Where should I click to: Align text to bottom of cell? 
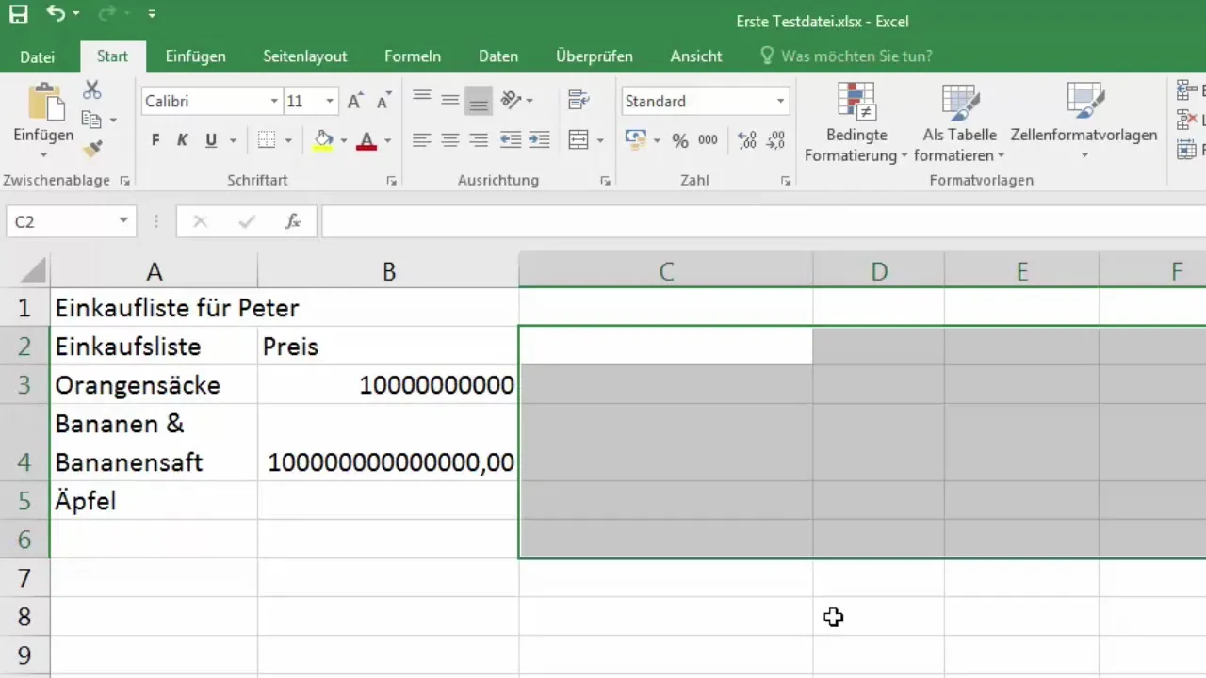(x=479, y=99)
